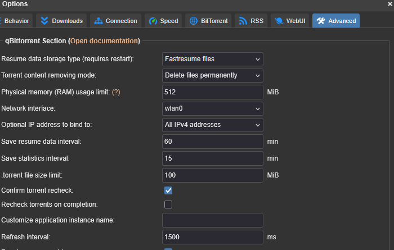Go to the Connection tab

pyautogui.click(x=115, y=21)
